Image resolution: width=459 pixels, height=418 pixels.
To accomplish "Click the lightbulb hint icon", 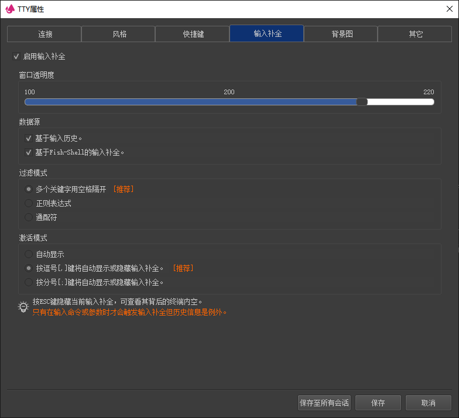I will tap(23, 307).
